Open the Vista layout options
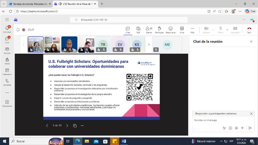 [x=182, y=29]
